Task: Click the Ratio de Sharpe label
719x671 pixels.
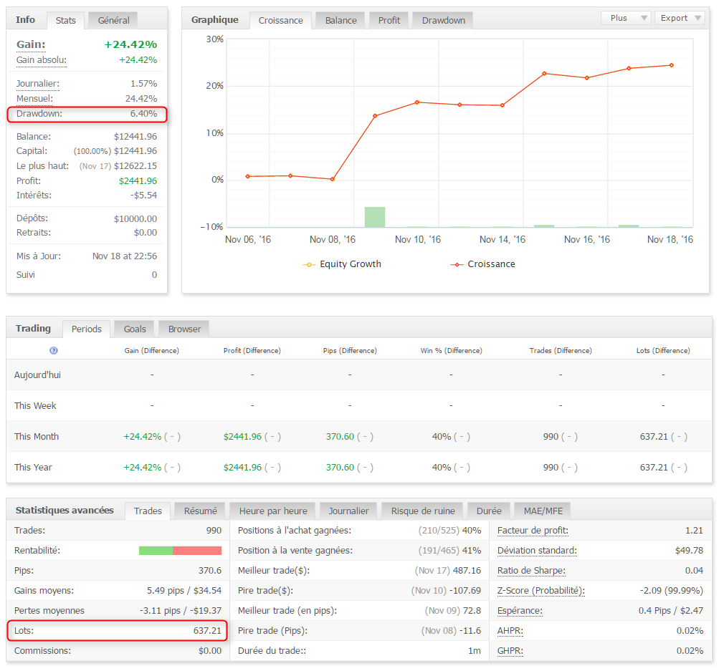Action: tap(531, 571)
